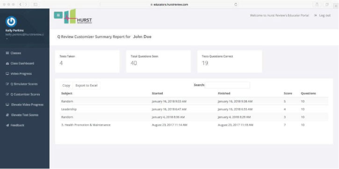
Task: Click the Elevate Test Scores icon
Action: [7, 115]
